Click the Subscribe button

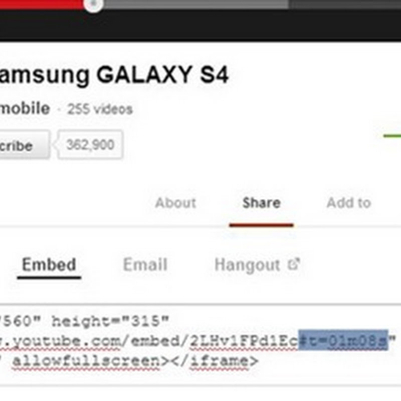25,145
